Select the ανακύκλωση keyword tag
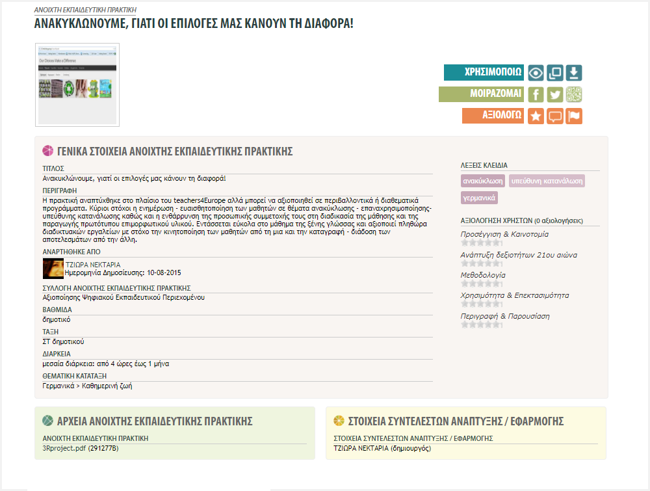Image resolution: width=650 pixels, height=491 pixels. click(483, 180)
